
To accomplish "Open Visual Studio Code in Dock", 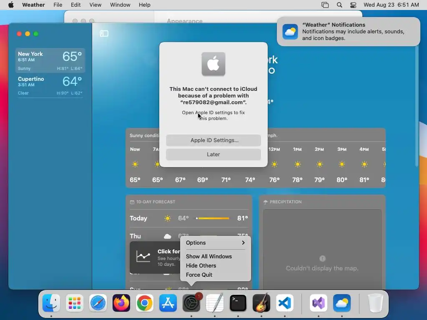I will [x=285, y=303].
